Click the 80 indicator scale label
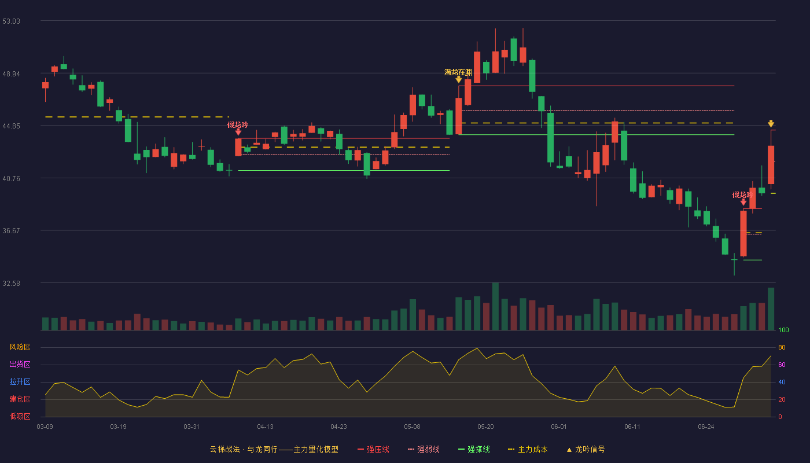The image size is (810, 463). [x=782, y=348]
